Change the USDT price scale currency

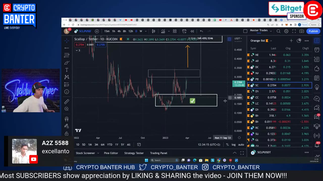click(x=238, y=38)
